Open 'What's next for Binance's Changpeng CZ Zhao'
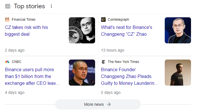Viewport: 201px width, 112px height. pyautogui.click(x=126, y=31)
